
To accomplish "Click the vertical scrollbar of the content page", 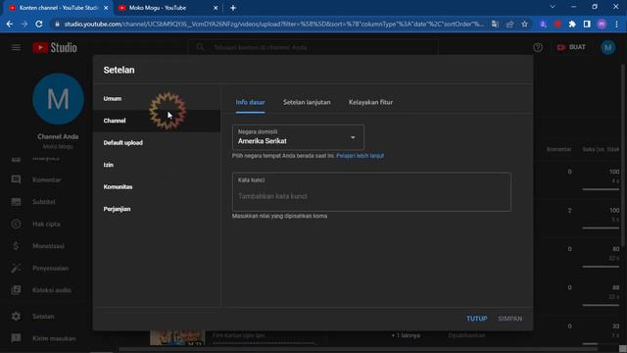I will [x=623, y=156].
